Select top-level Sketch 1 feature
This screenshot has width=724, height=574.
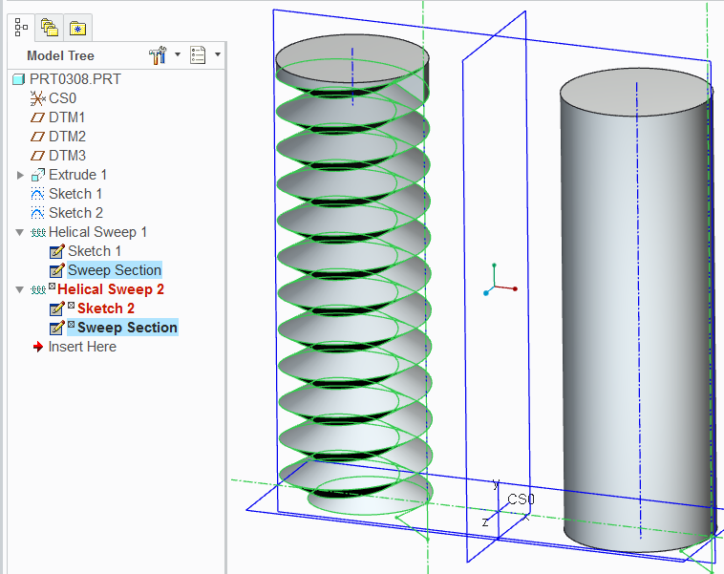pyautogui.click(x=75, y=194)
